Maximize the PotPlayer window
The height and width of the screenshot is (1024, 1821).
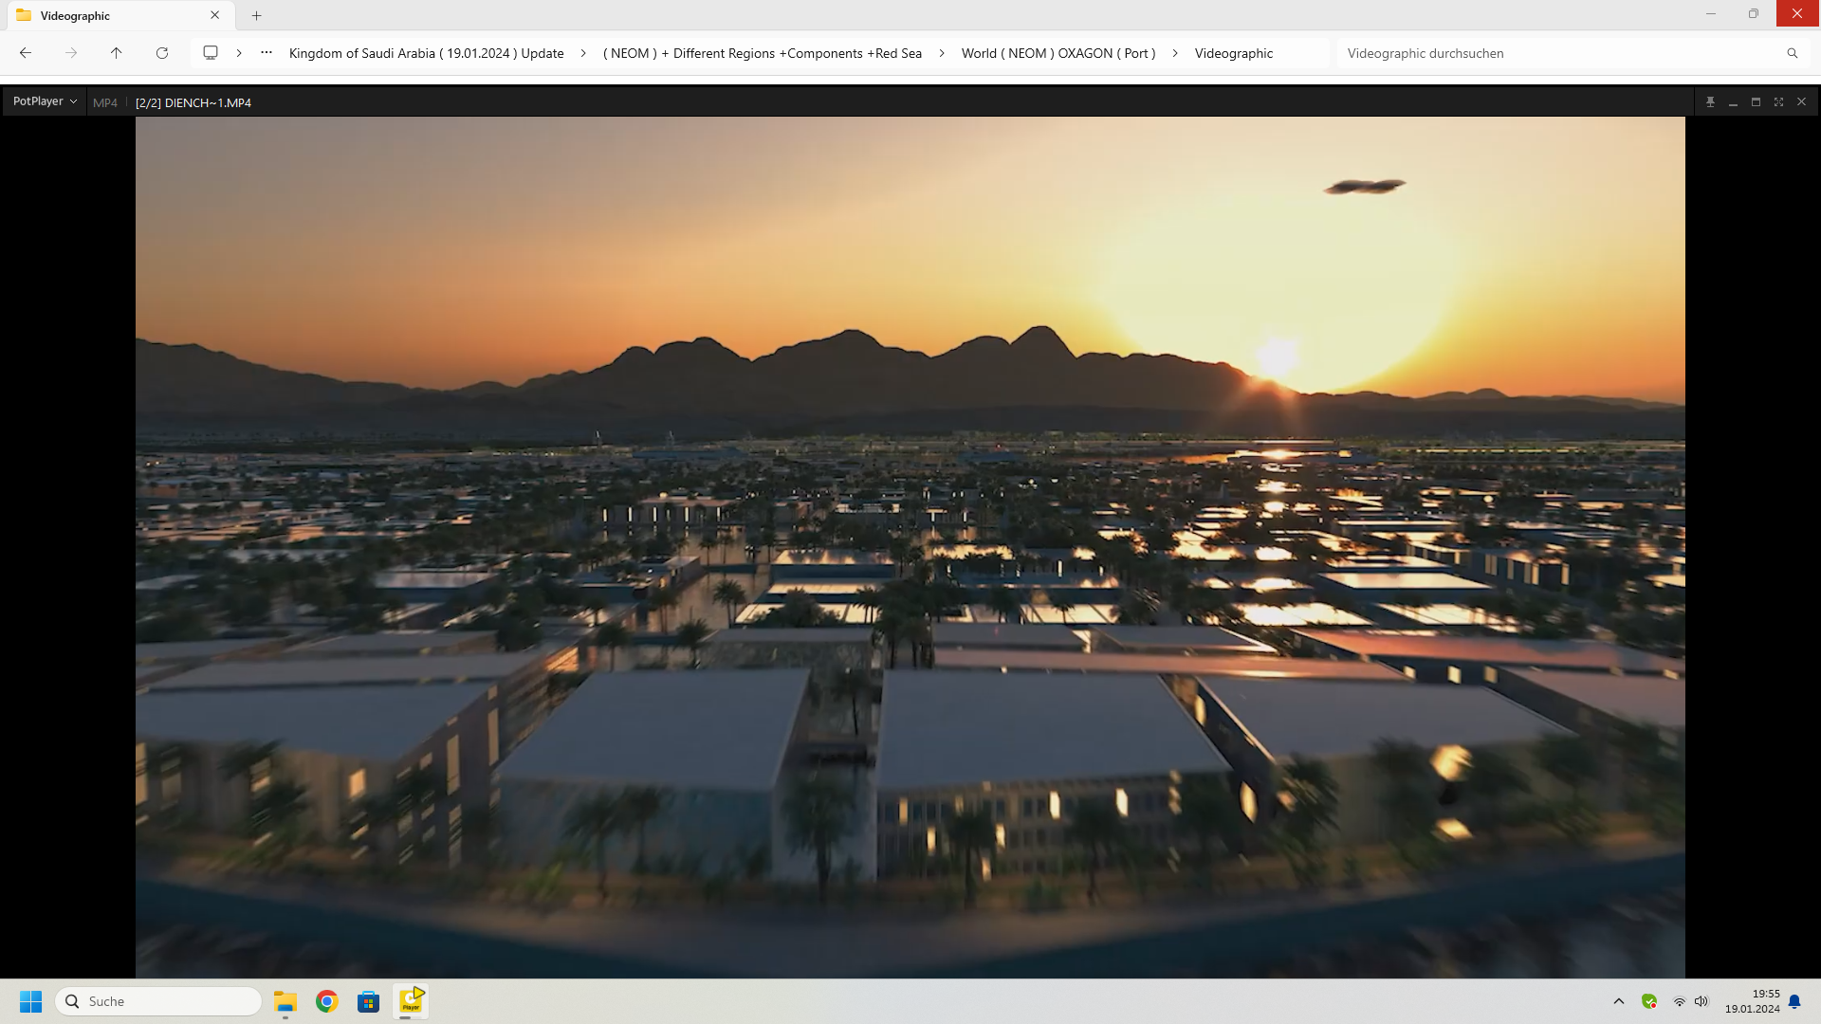click(1756, 101)
